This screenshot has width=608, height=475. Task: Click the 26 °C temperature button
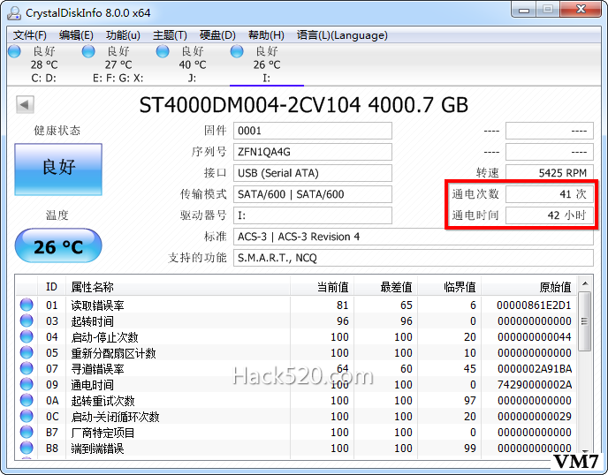click(58, 246)
